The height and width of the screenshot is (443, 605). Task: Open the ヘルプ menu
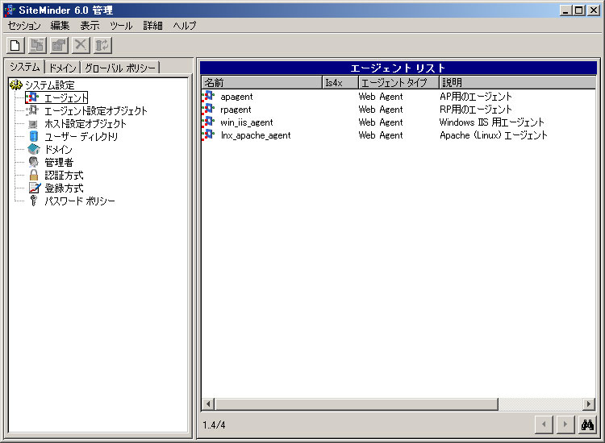[185, 26]
